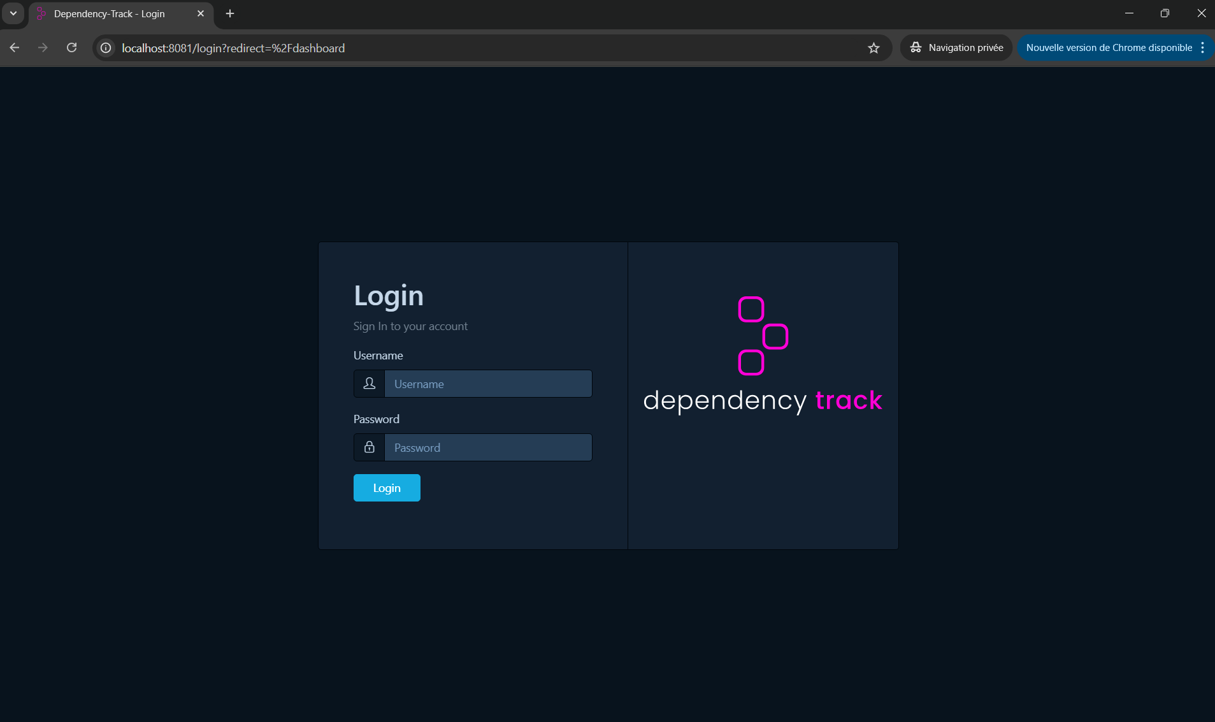Screen dimensions: 1215x722
Task: Close the Chrome window
Action: click(1201, 13)
